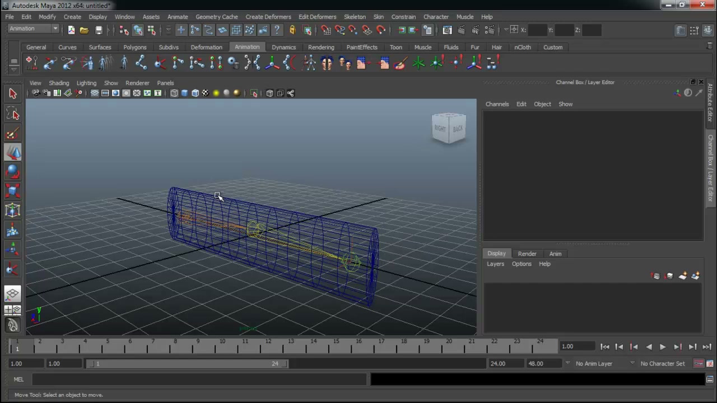717x403 pixels.
Task: Activate the Move tool in toolbox
Action: click(13, 153)
